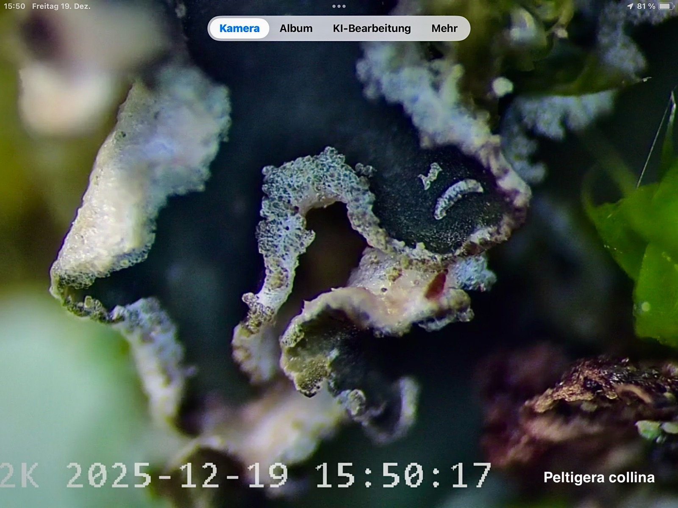The width and height of the screenshot is (678, 508).
Task: Tap the date Freitag 19. Dez.
Action: pyautogui.click(x=61, y=6)
